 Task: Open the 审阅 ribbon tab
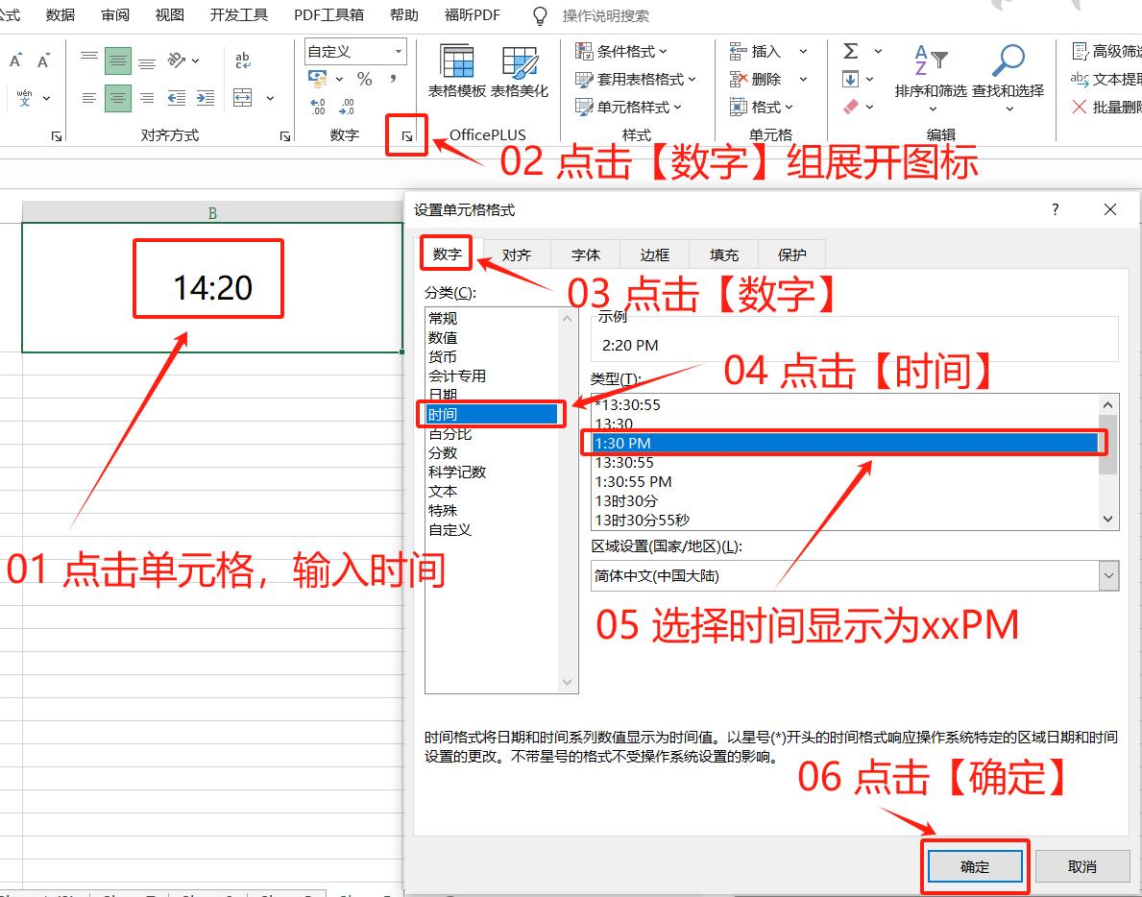tap(115, 15)
